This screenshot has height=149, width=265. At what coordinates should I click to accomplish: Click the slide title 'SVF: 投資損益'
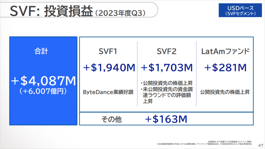pyautogui.click(x=51, y=11)
